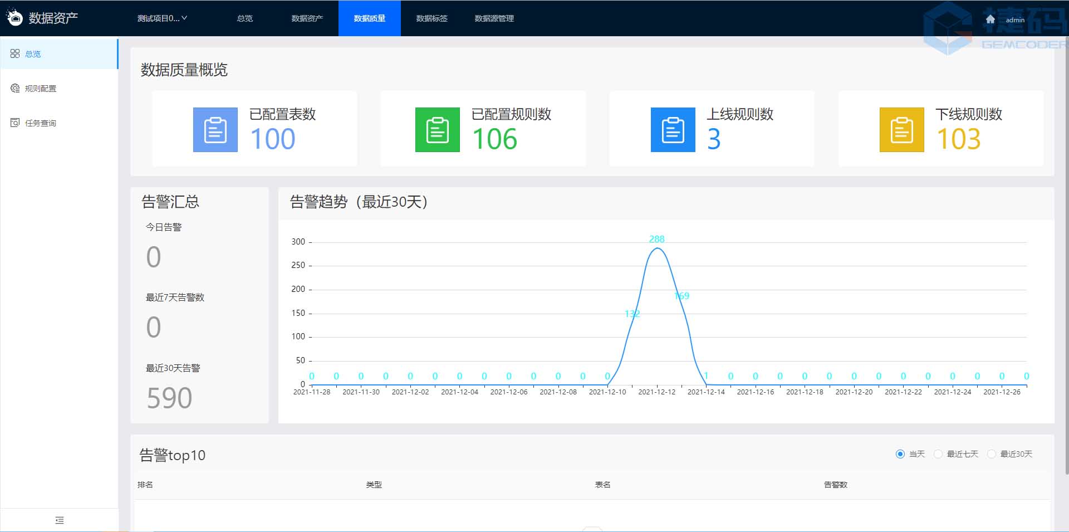The image size is (1069, 532).
Task: Click the 类型 column header
Action: 374,485
